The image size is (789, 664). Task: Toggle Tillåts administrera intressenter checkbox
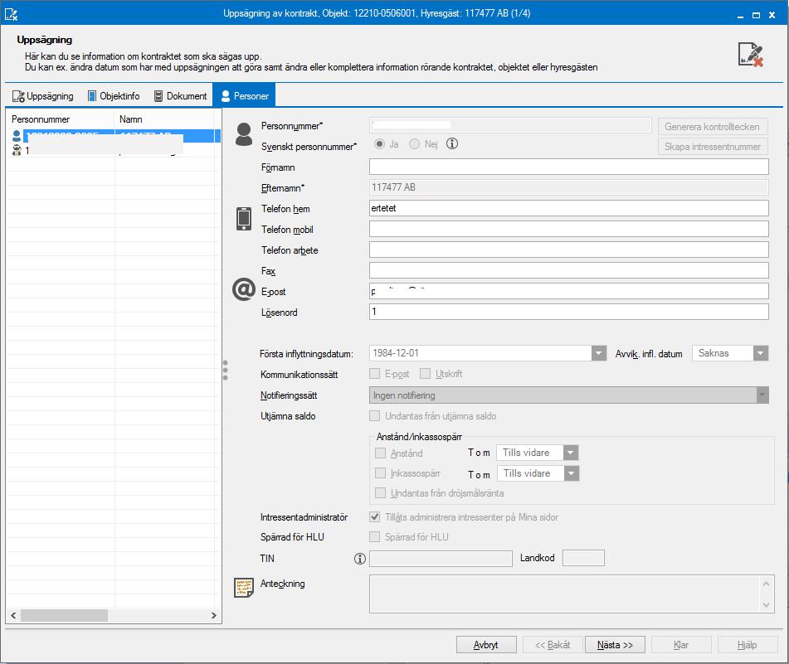coord(374,516)
